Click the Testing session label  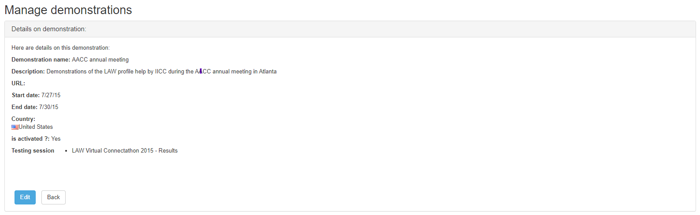[x=33, y=151]
